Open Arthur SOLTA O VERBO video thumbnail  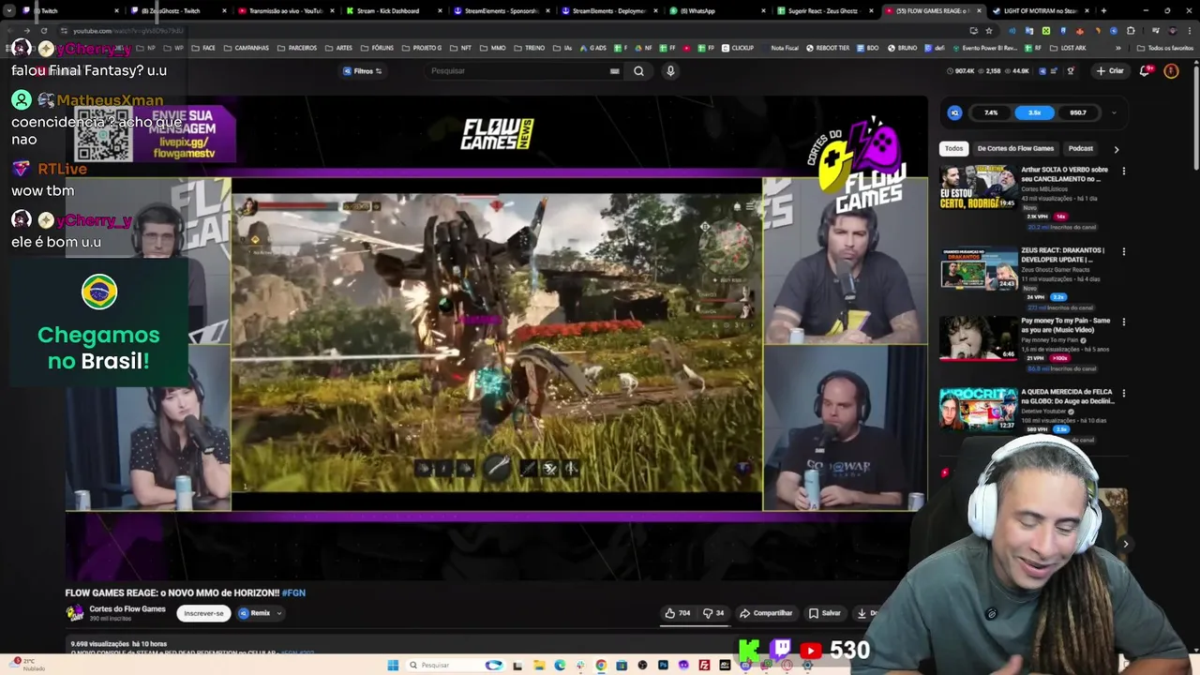click(979, 187)
